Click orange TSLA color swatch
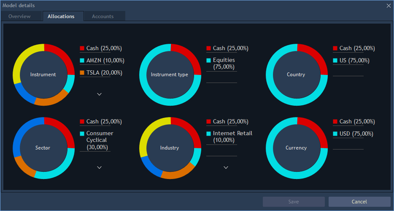This screenshot has height=211, width=394. (x=82, y=73)
